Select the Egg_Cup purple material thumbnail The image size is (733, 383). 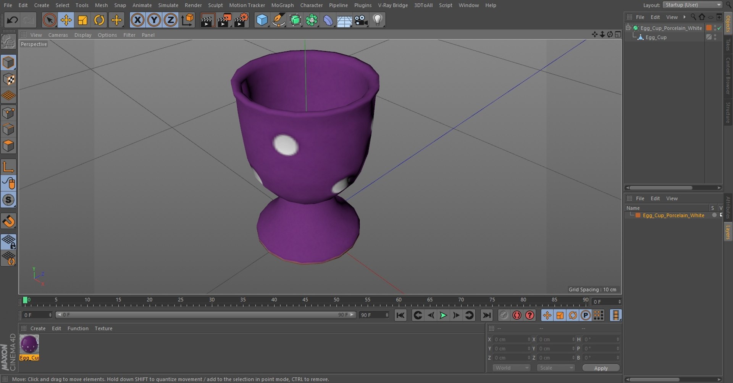point(29,344)
